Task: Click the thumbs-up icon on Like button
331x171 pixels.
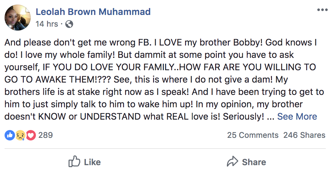Action: [x=74, y=162]
